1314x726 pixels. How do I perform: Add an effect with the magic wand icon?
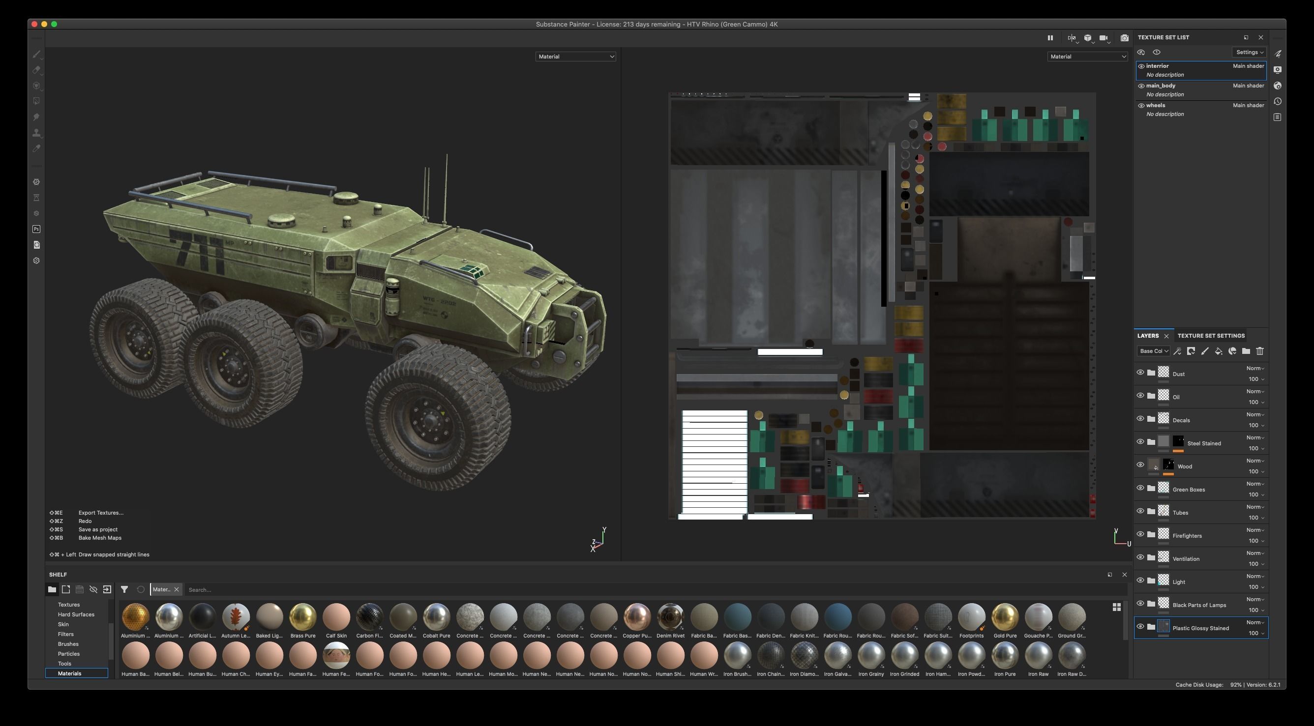click(x=1177, y=351)
